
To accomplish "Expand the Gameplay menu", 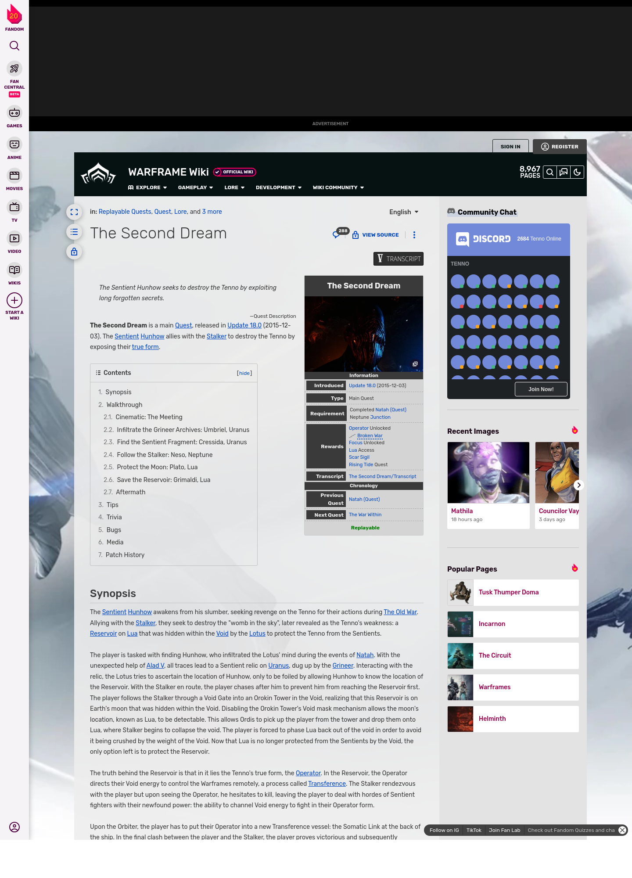I will 195,187.
